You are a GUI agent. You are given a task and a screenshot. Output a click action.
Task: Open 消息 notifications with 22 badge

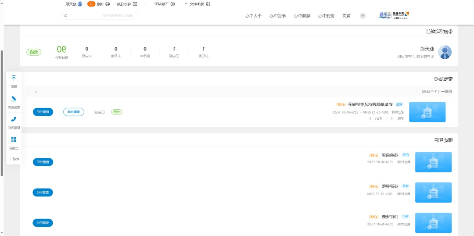[x=108, y=4]
